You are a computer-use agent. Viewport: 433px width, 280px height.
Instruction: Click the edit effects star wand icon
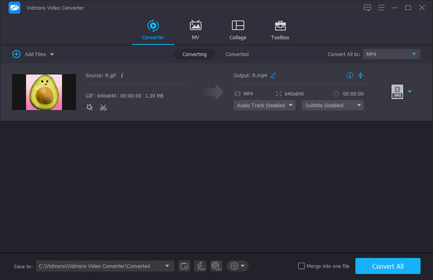pyautogui.click(x=90, y=107)
